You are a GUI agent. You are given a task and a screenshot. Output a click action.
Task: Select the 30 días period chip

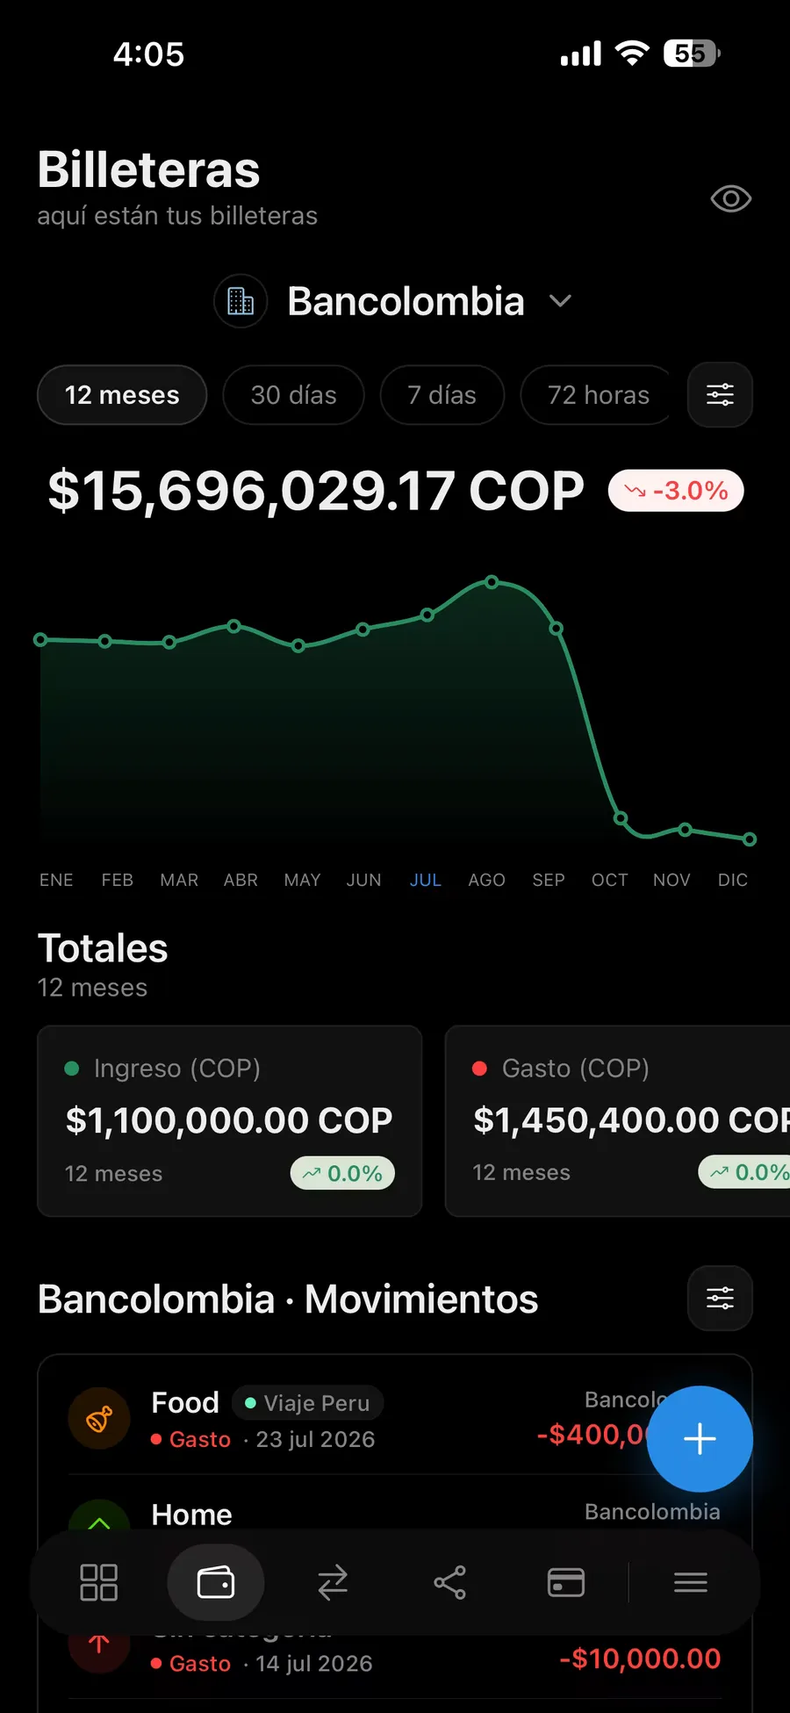click(x=293, y=395)
